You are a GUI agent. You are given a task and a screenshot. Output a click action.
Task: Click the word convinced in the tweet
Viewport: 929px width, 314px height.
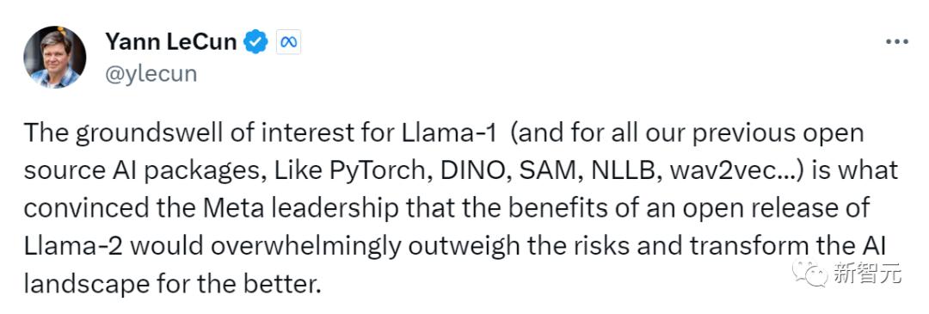81,208
